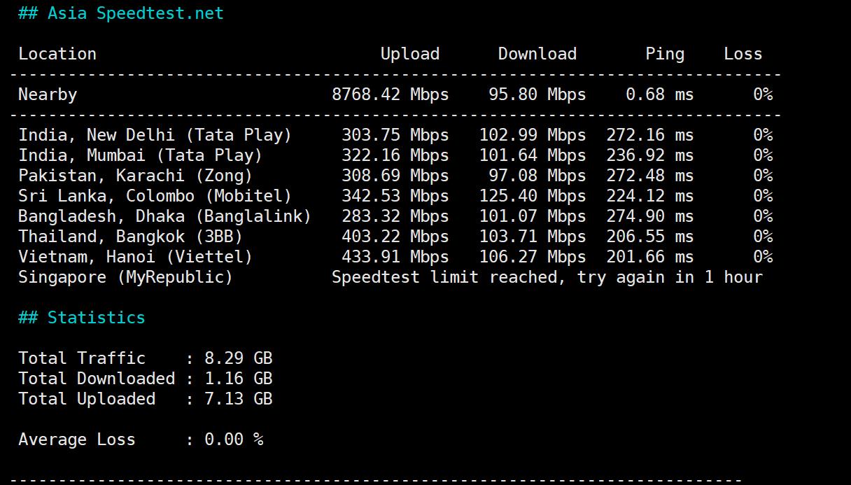Image resolution: width=851 pixels, height=485 pixels.
Task: Click the Total Uploaded value 7.13 GB
Action: click(x=238, y=399)
